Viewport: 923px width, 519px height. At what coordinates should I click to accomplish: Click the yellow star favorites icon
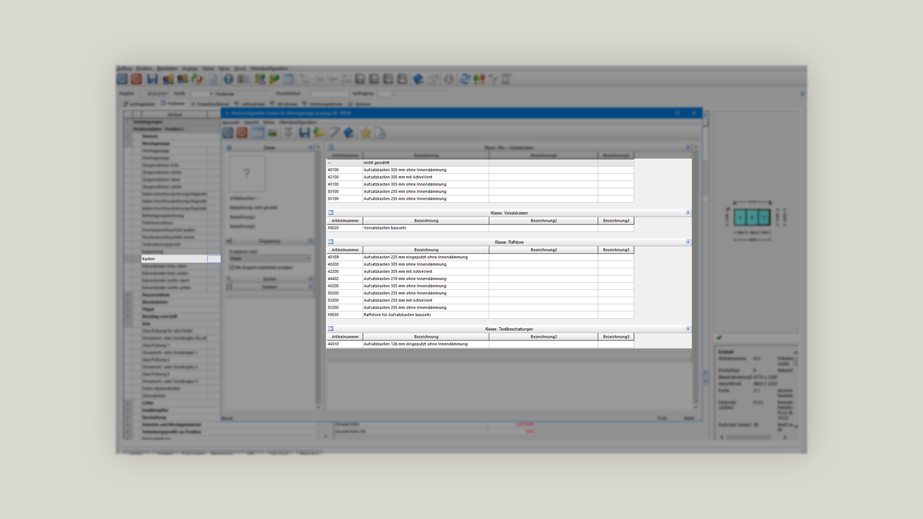coord(366,133)
